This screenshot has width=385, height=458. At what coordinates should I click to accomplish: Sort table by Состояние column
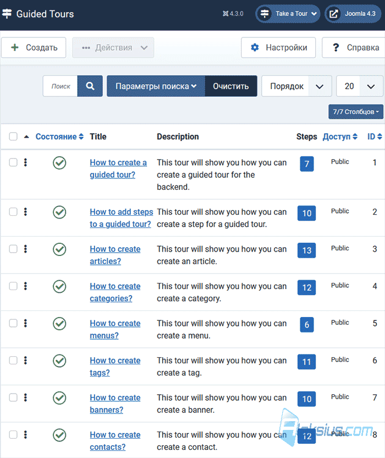click(x=59, y=137)
